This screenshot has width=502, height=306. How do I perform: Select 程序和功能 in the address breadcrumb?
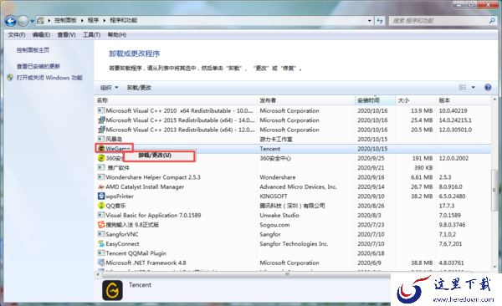(x=123, y=21)
